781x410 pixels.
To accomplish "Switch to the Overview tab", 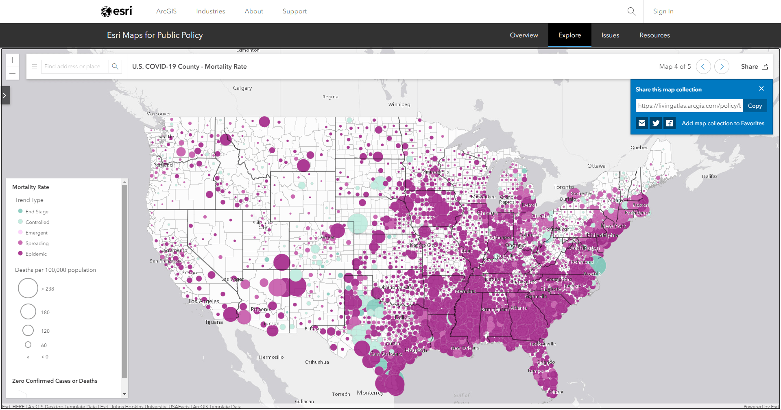I will [x=524, y=35].
